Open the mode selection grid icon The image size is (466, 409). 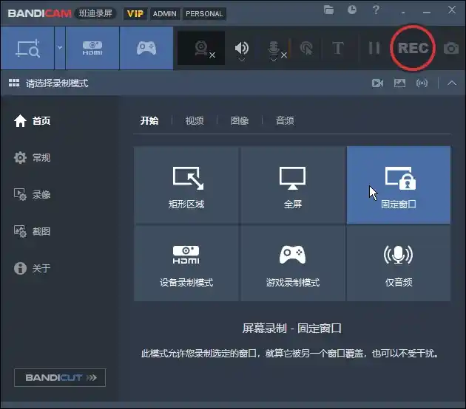pos(14,83)
